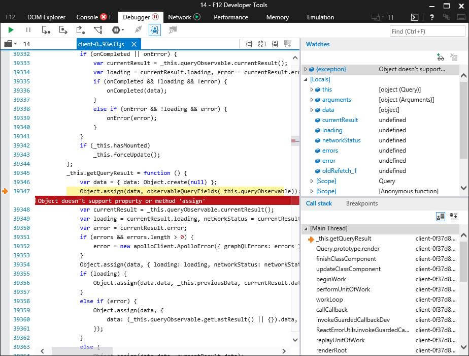Screen dimensions: 469x356
Task: Click the dock window icon in title bar area
Action: pyautogui.click(x=461, y=17)
